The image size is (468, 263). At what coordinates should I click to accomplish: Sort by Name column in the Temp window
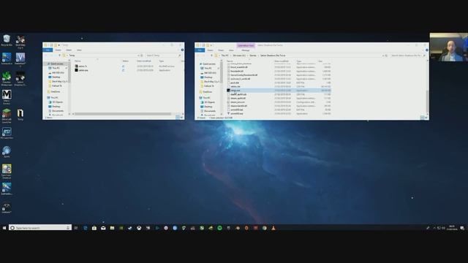coord(78,61)
